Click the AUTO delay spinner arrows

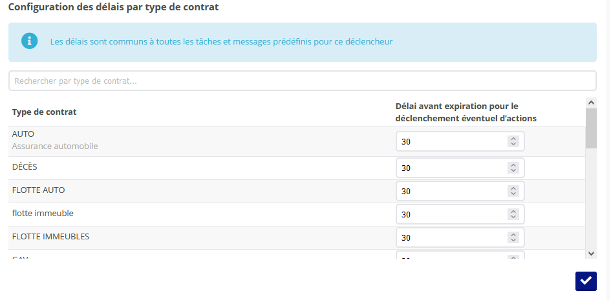coord(513,141)
